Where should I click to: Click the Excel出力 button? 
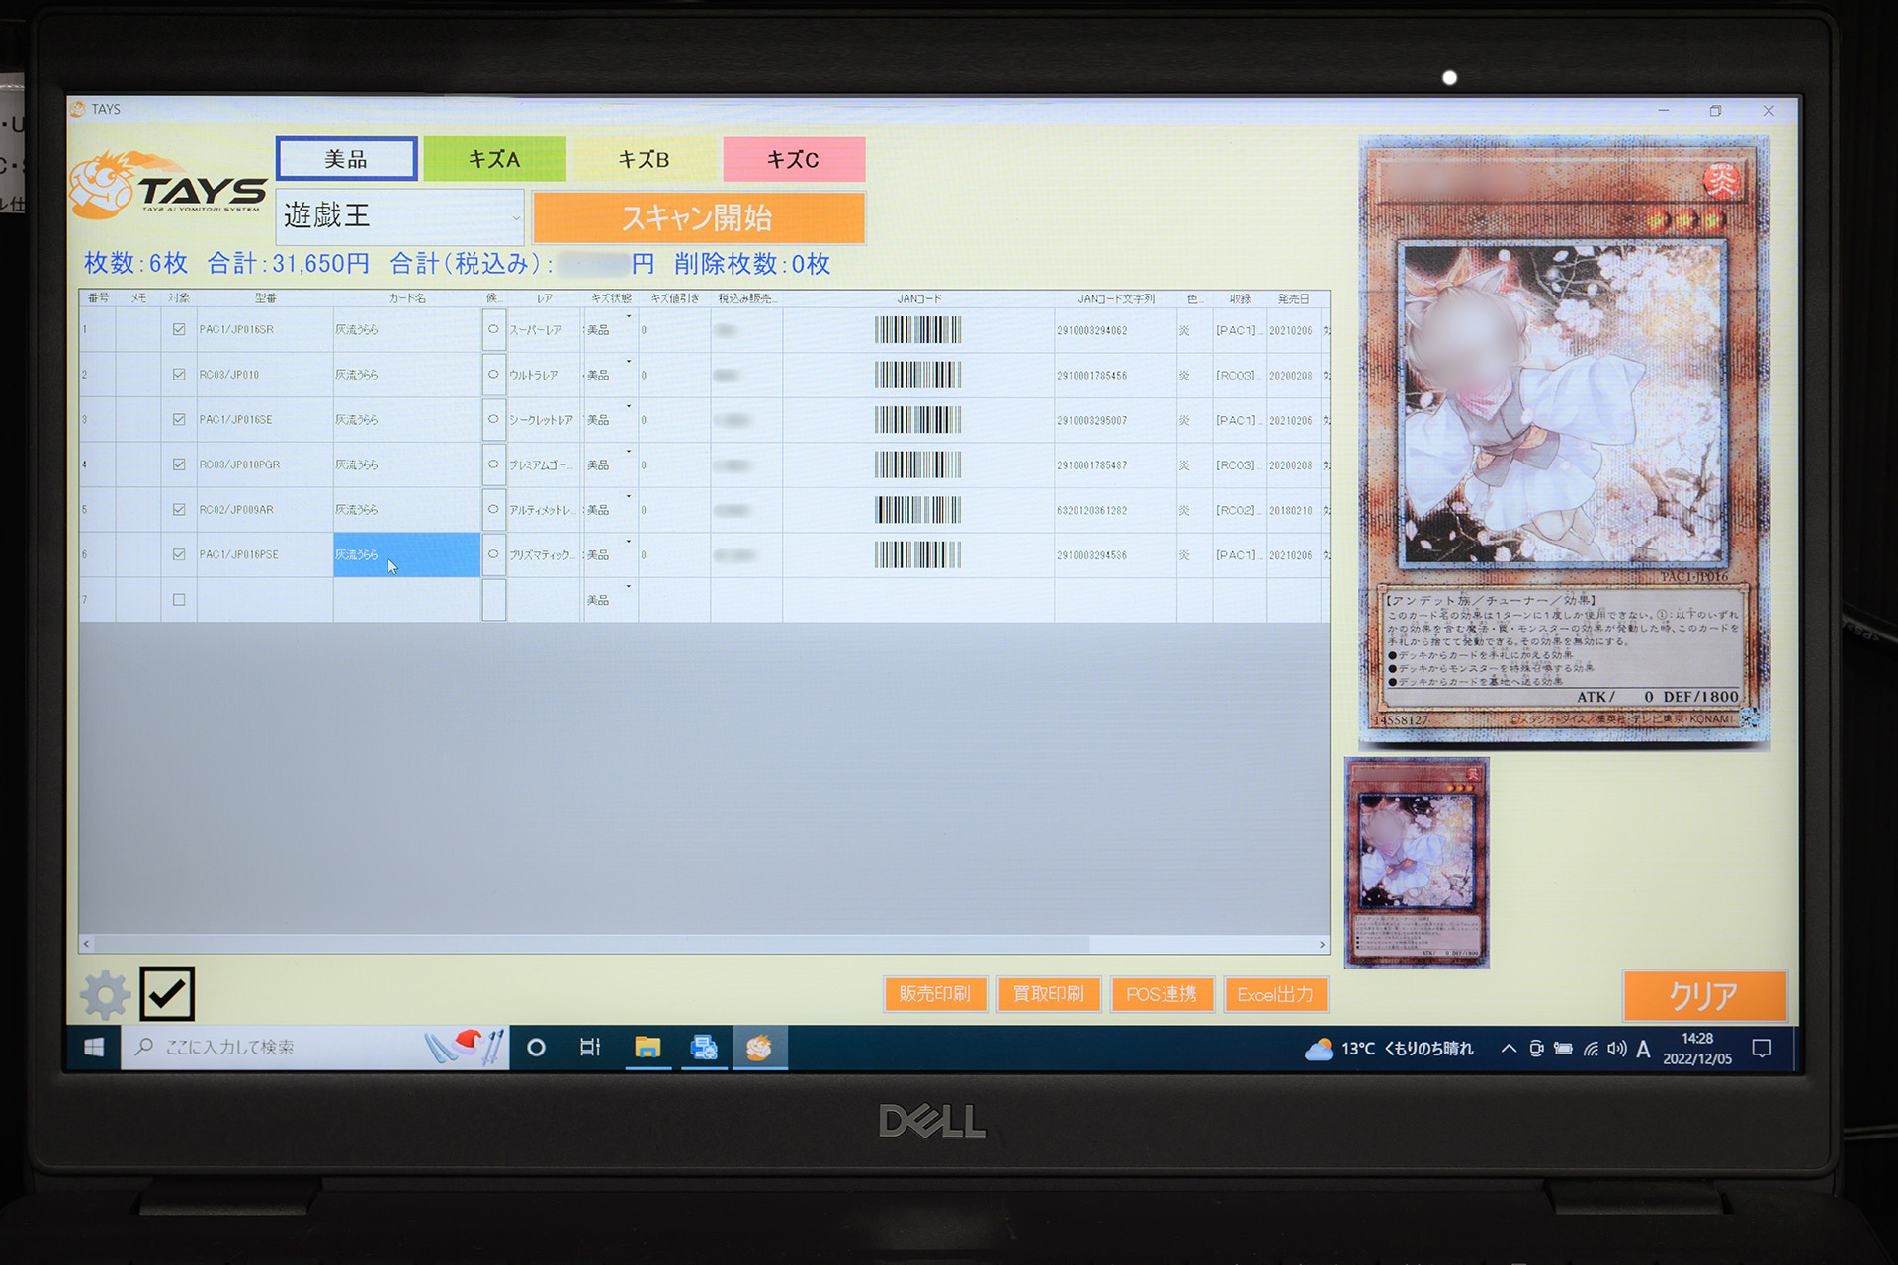1275,994
